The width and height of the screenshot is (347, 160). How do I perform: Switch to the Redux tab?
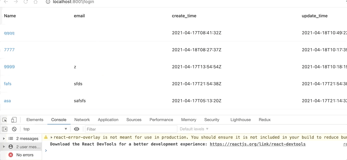pos(265,120)
